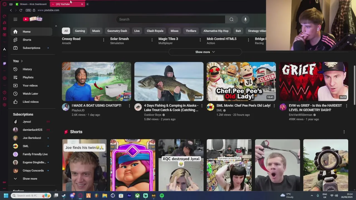Open Shorts in the YouTube sidebar
This screenshot has height=200, width=356.
pyautogui.click(x=31, y=40)
